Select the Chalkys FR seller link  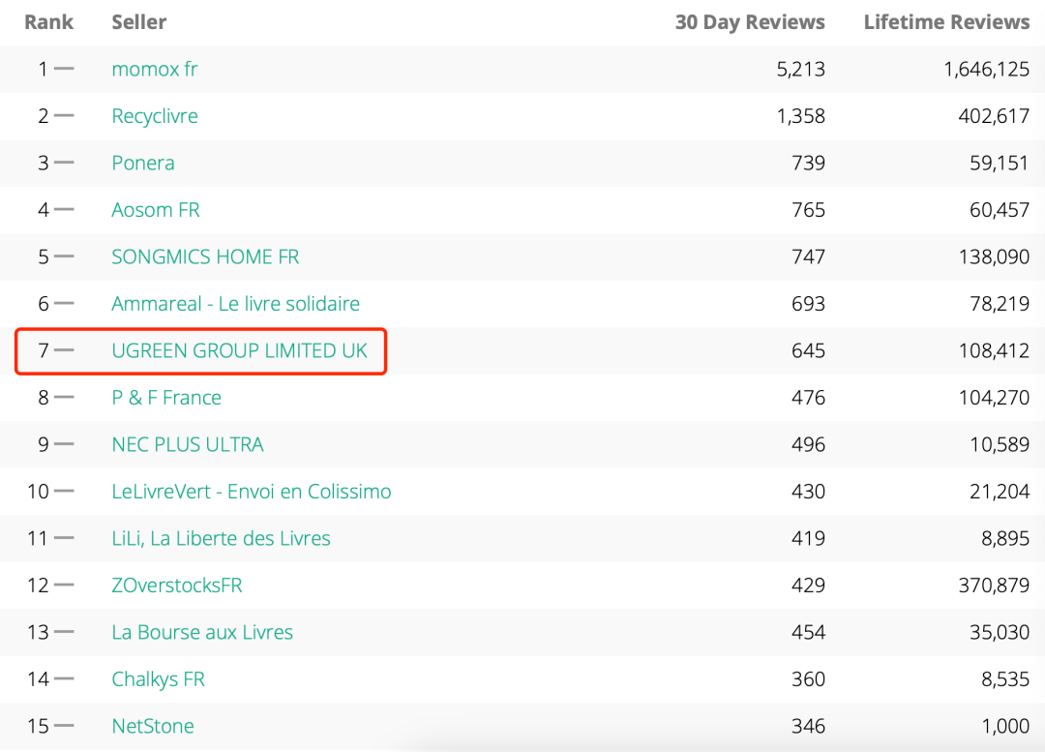[159, 679]
